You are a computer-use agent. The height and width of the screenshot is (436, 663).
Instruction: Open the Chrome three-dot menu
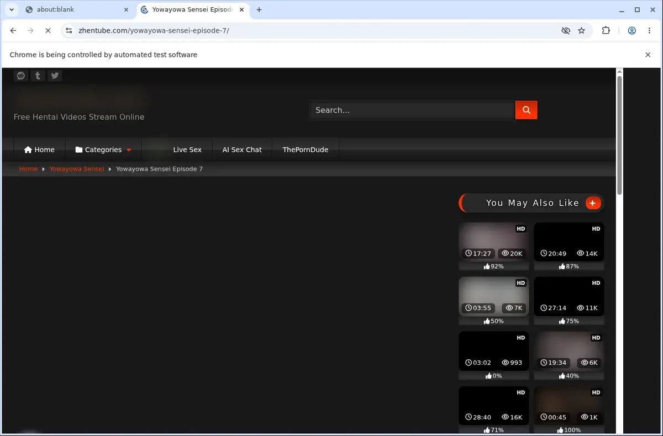pos(648,31)
